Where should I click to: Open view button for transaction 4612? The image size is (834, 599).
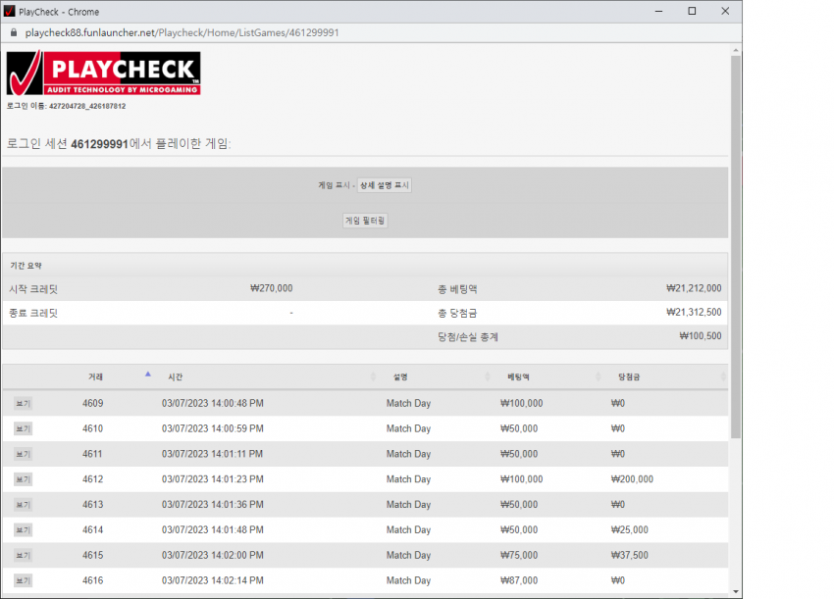pos(23,479)
